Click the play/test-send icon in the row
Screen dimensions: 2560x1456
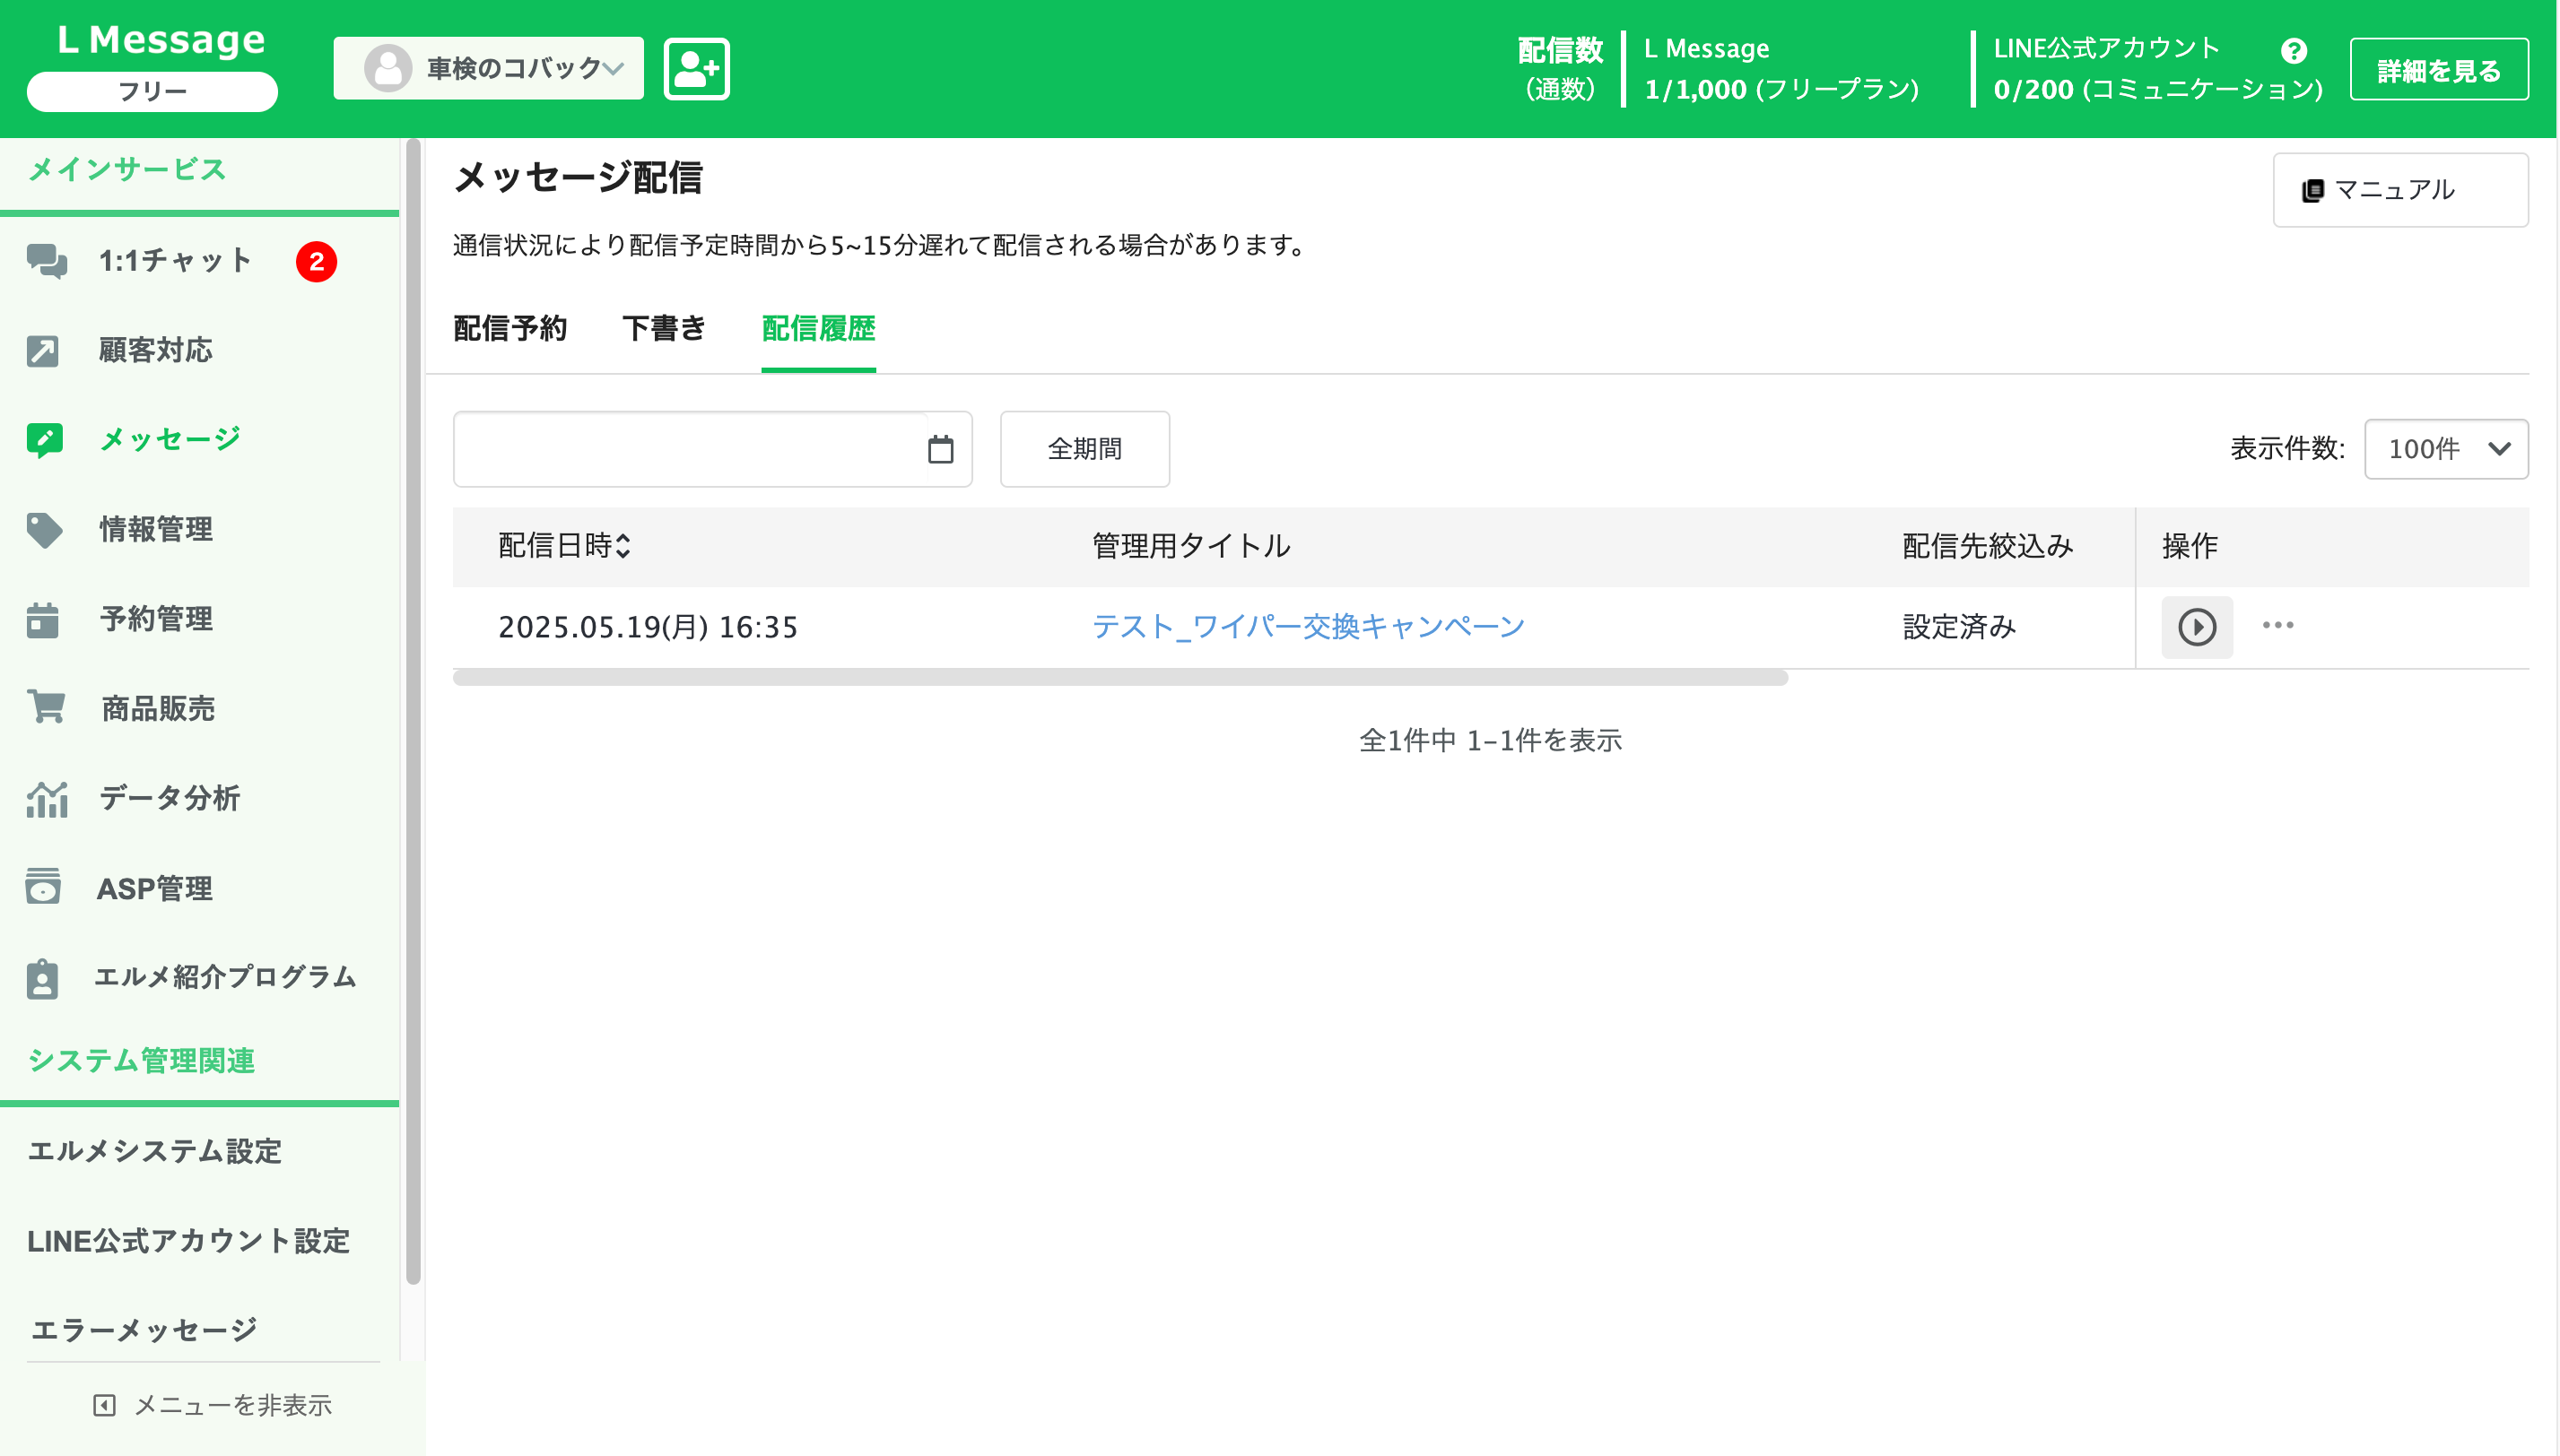(2197, 627)
